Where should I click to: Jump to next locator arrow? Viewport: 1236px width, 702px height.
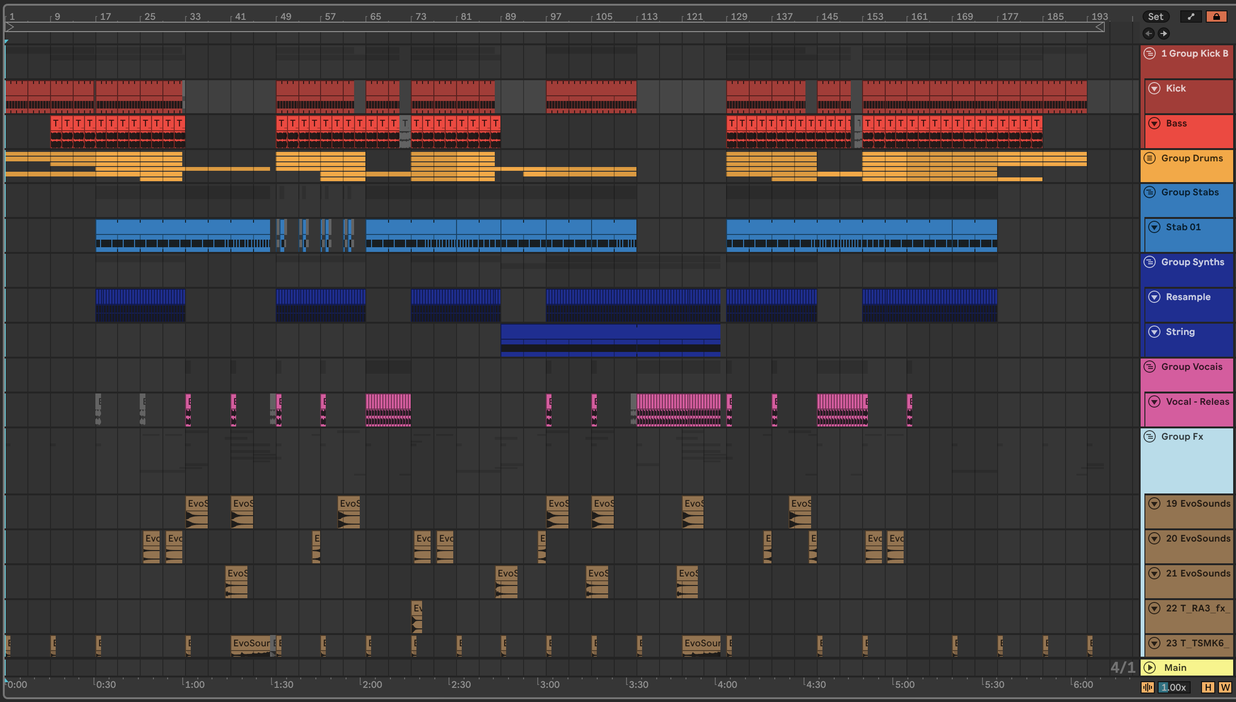[x=1164, y=33]
